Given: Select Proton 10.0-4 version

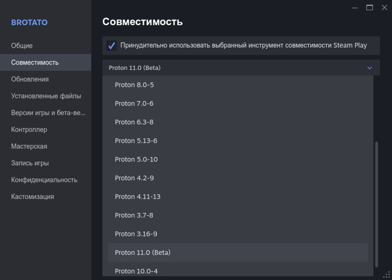Looking at the screenshot, I should point(136,271).
